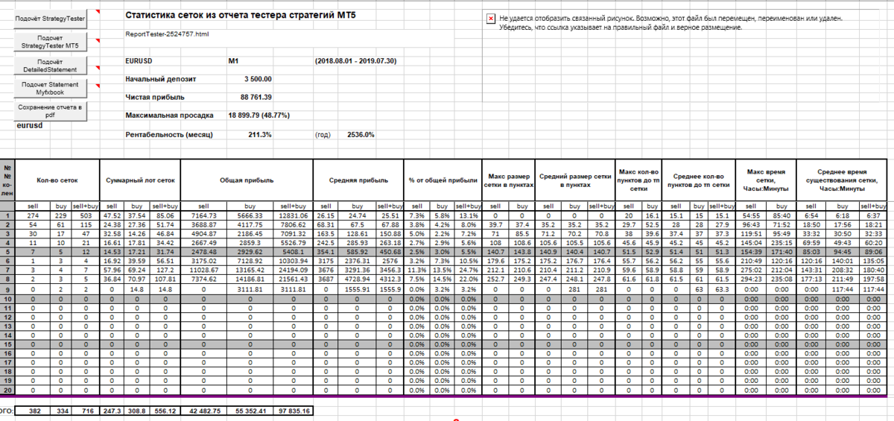Select the cell with value 154:39

750,251
